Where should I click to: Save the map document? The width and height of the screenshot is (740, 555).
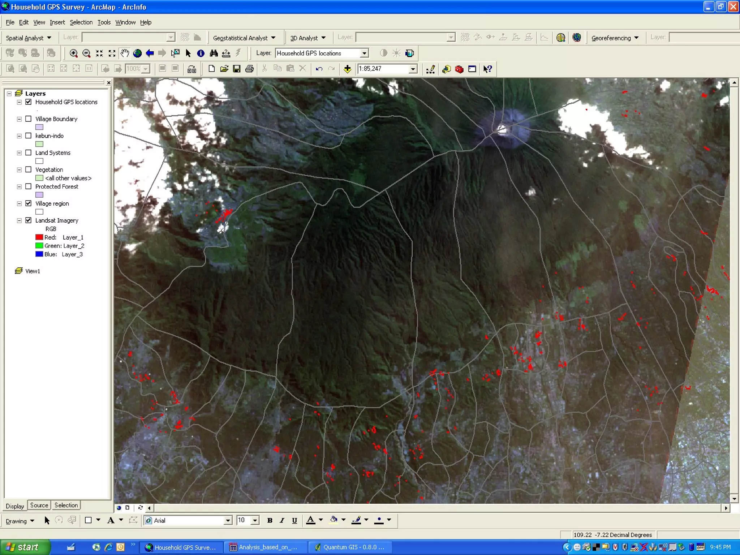[x=237, y=69]
